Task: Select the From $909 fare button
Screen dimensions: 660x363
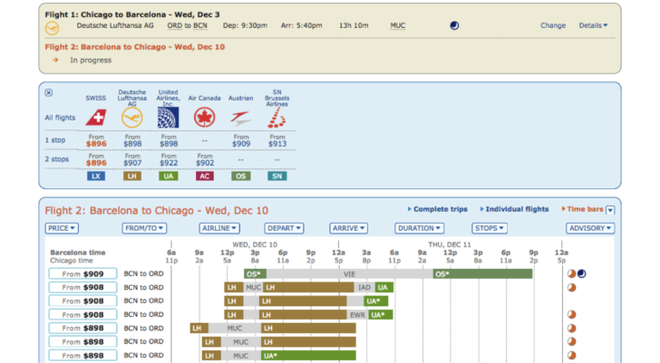Action: (x=82, y=274)
